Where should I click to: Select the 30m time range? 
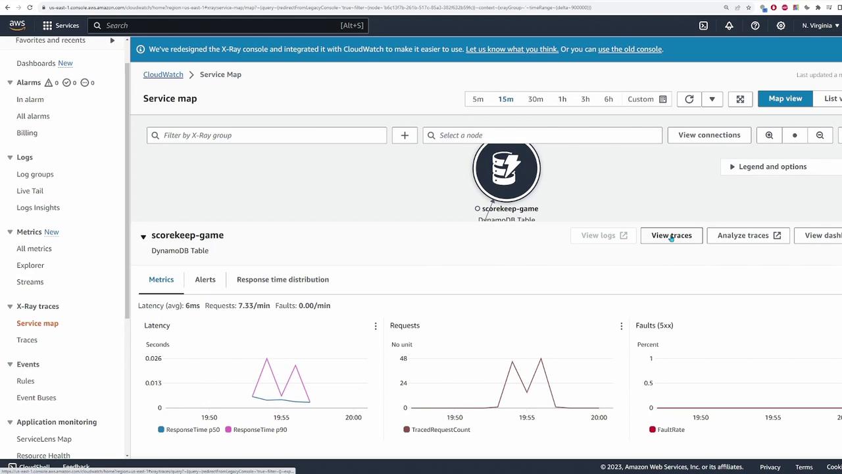535,99
